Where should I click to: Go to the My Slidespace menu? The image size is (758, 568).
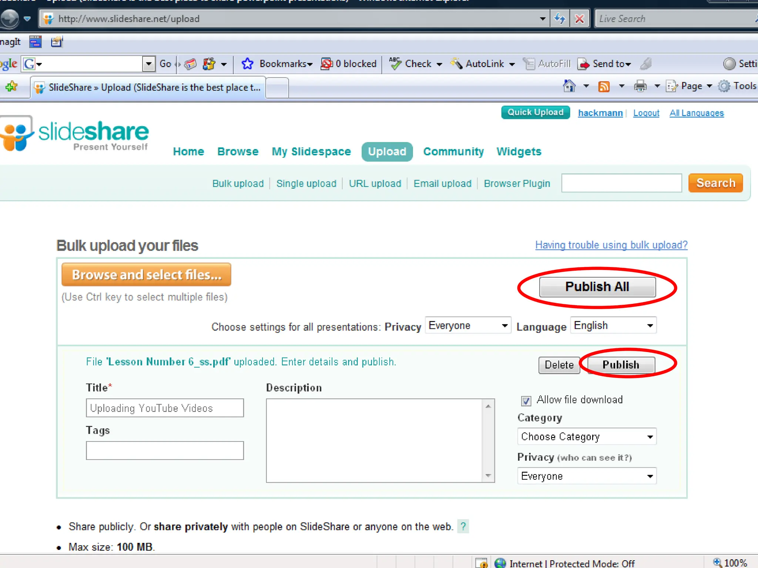pos(311,152)
